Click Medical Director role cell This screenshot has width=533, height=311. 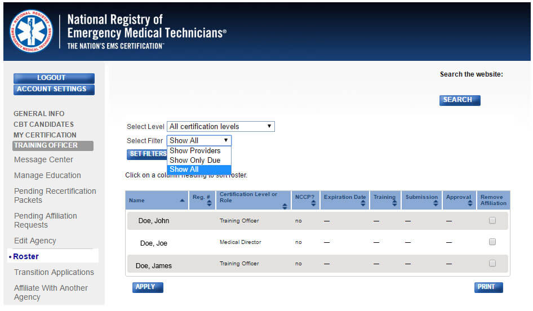(x=241, y=242)
